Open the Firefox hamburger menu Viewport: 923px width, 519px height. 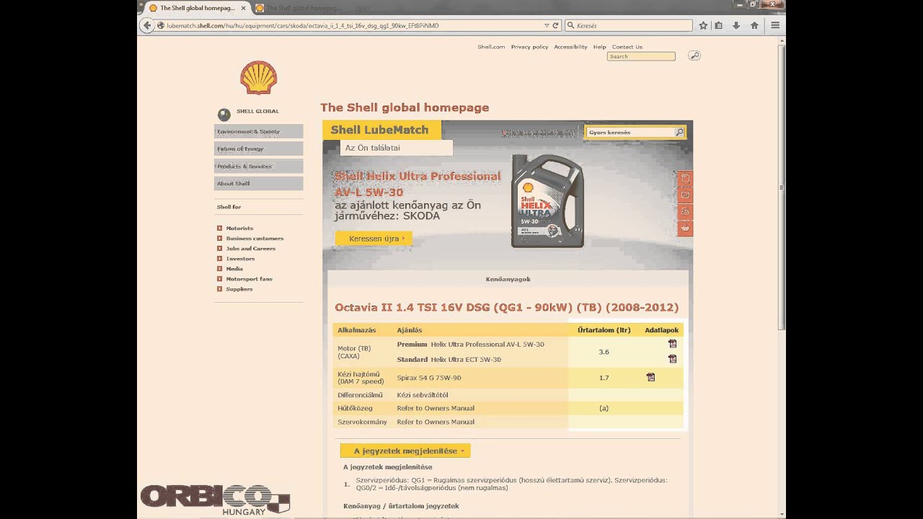coord(775,25)
